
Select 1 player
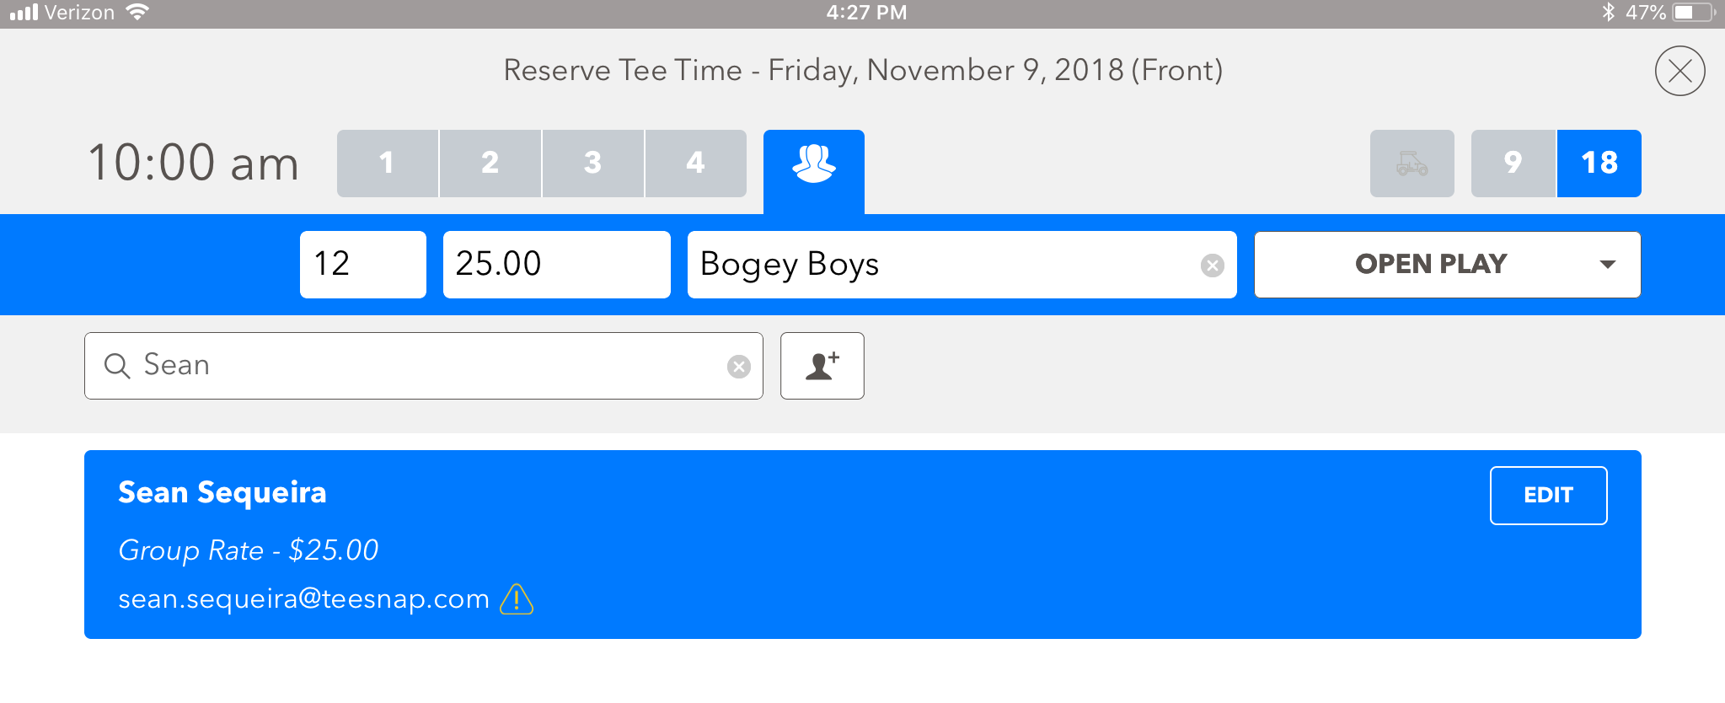click(x=388, y=164)
